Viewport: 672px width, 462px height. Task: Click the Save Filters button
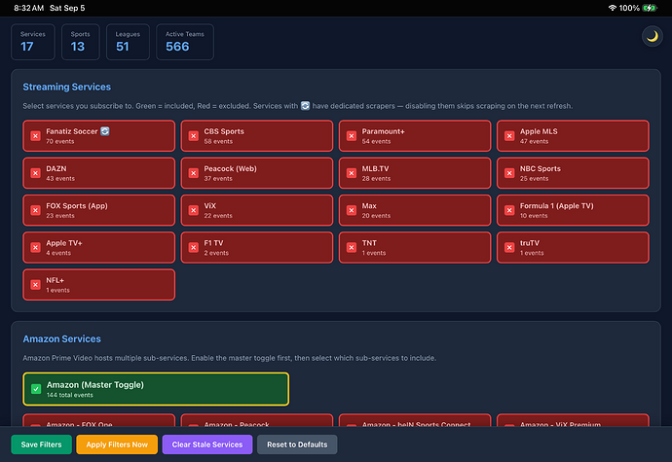(41, 444)
